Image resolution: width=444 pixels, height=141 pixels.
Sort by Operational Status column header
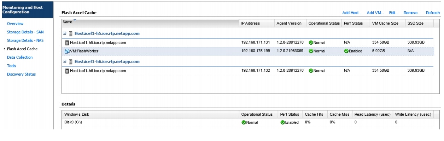pos(324,23)
